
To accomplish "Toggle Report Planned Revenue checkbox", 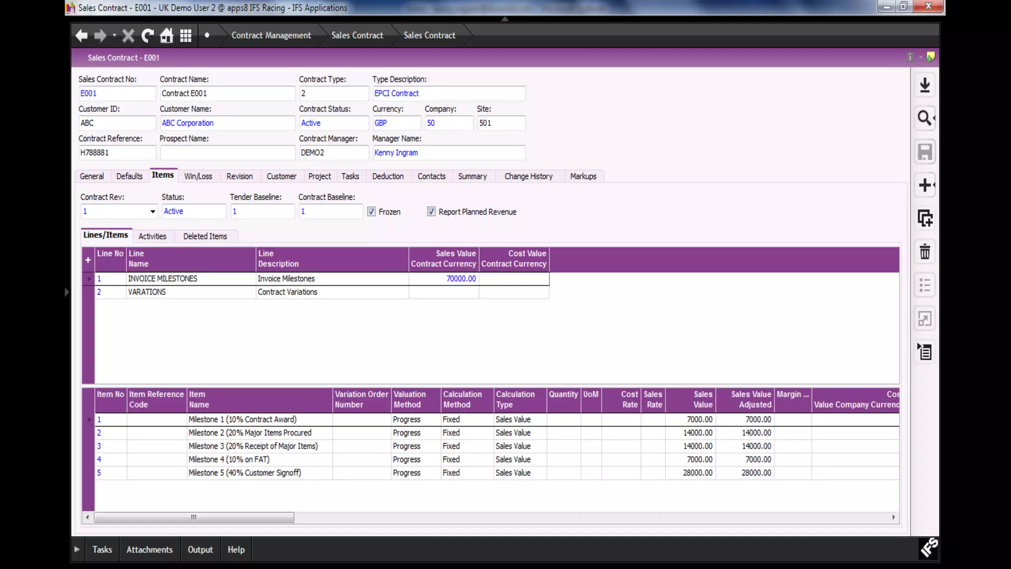I will point(431,212).
